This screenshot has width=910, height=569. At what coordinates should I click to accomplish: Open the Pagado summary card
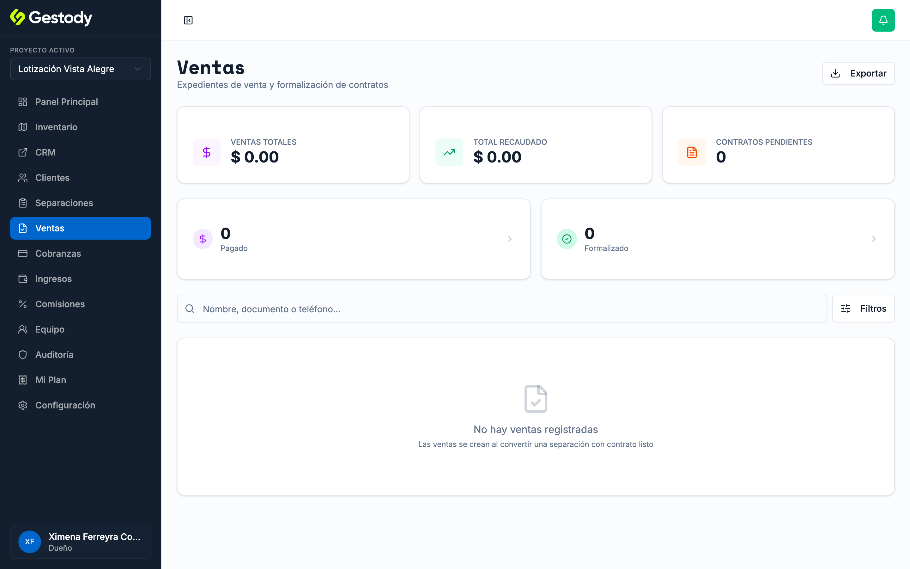coord(354,239)
